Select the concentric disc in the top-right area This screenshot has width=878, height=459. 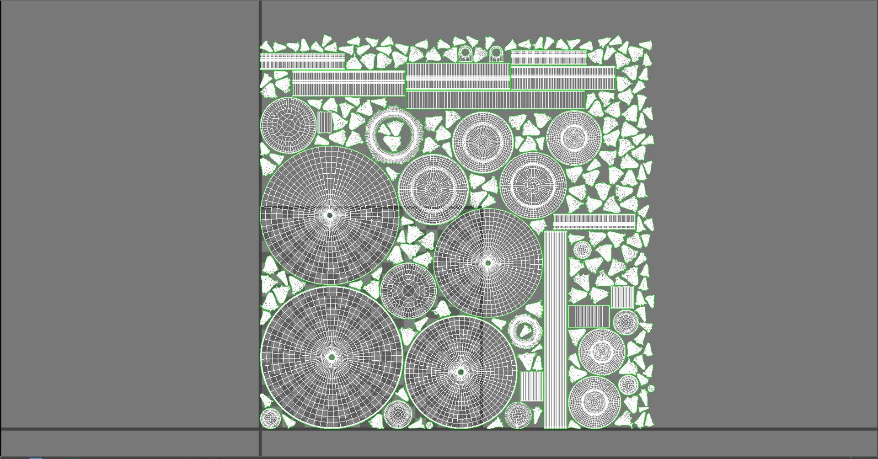pyautogui.click(x=574, y=138)
